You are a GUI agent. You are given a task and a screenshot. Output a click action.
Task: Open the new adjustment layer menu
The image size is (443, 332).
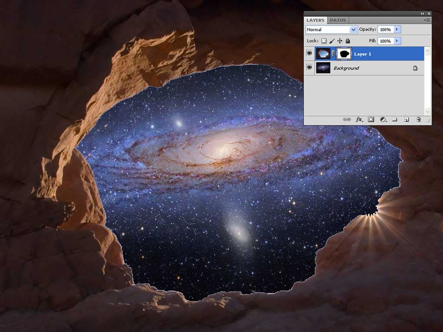point(383,119)
